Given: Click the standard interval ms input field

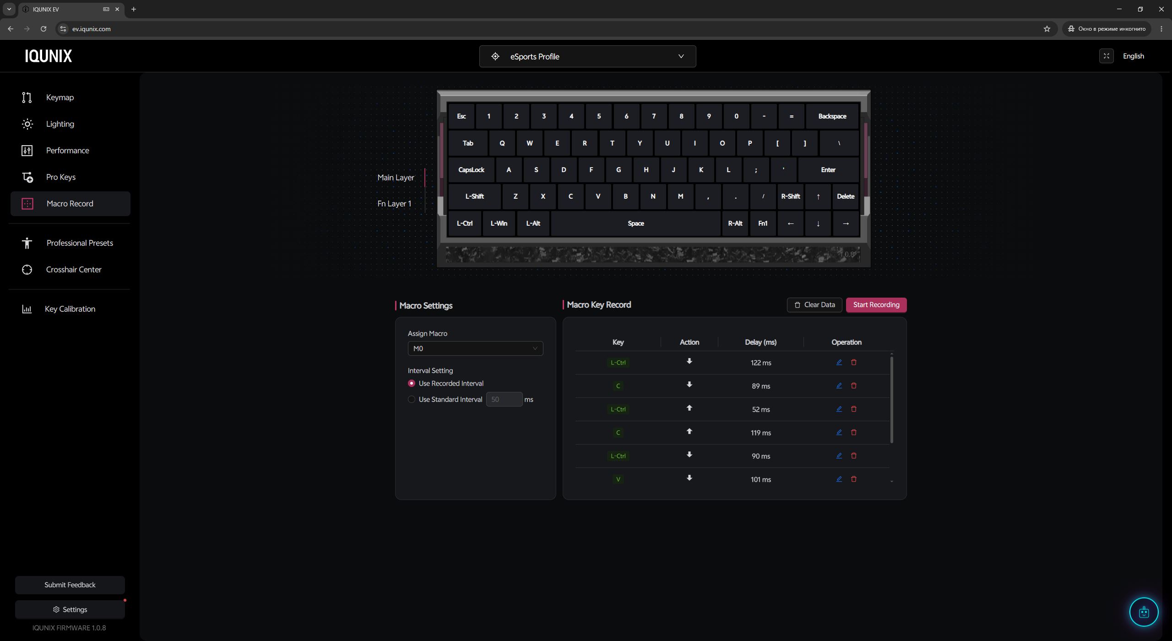Looking at the screenshot, I should coord(504,399).
